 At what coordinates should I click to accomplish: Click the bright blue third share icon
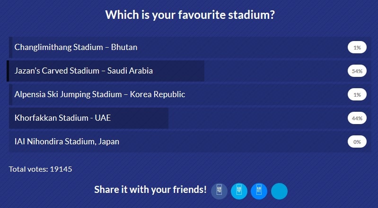259,191
